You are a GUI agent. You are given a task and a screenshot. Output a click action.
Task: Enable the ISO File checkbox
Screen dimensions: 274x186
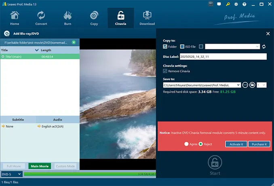[x=182, y=46]
